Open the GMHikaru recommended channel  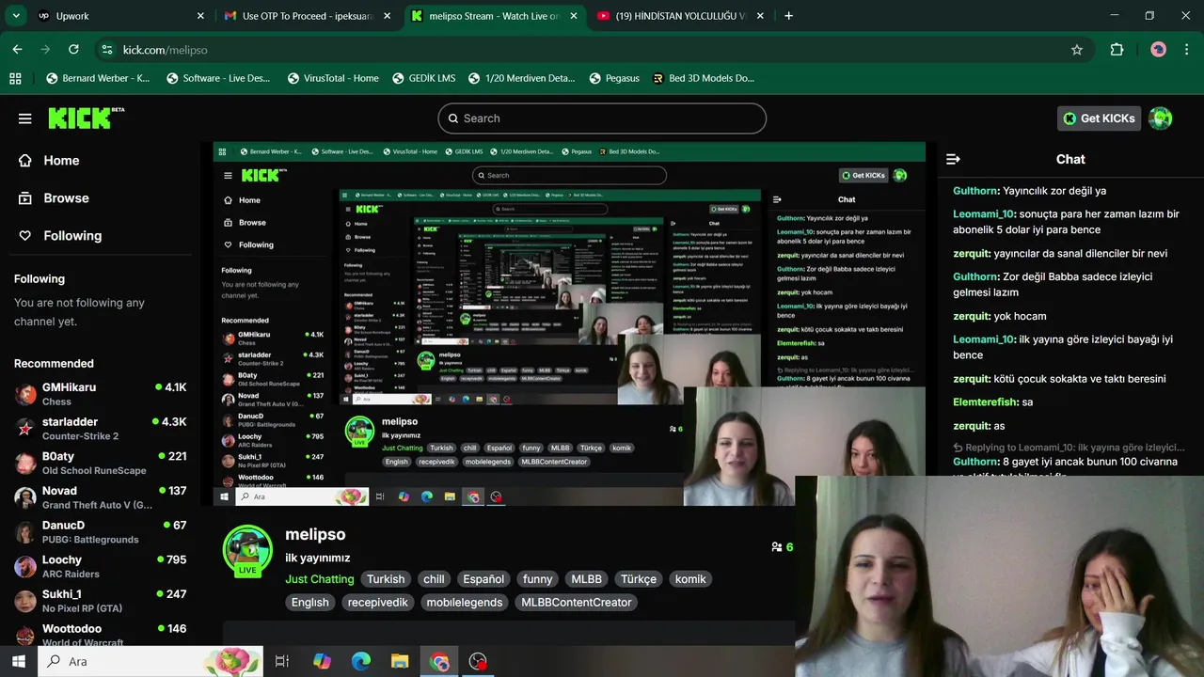coord(101,394)
